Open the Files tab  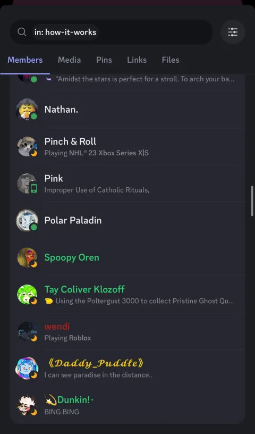[x=171, y=60]
